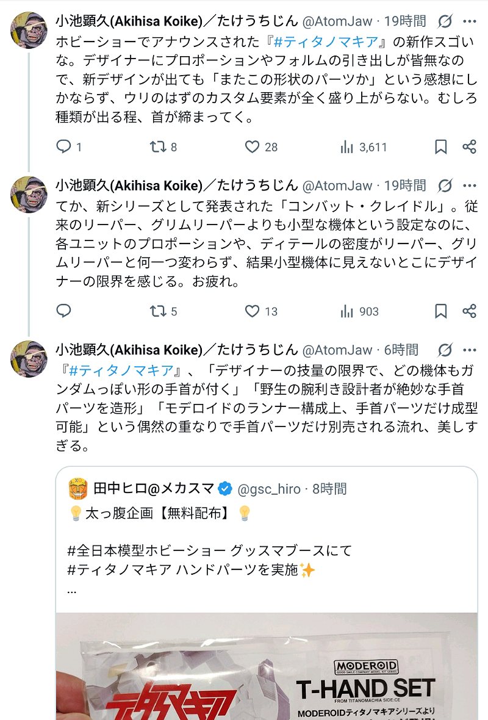
Task: View analytics showing 3,611 views
Action: coord(347,147)
